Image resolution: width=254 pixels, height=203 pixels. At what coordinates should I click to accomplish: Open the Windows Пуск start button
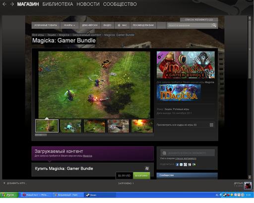9,195
